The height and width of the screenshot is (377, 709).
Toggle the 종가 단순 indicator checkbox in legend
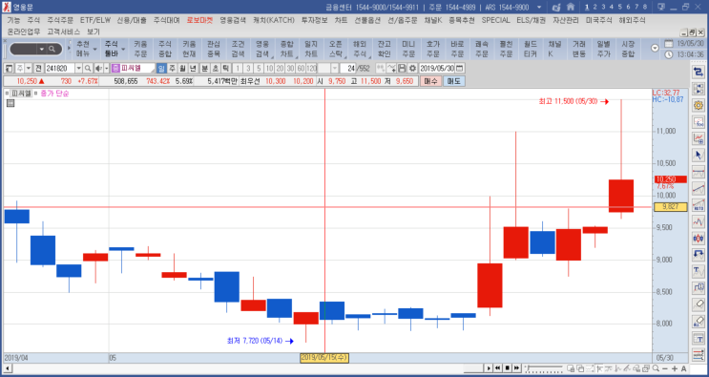(35, 94)
